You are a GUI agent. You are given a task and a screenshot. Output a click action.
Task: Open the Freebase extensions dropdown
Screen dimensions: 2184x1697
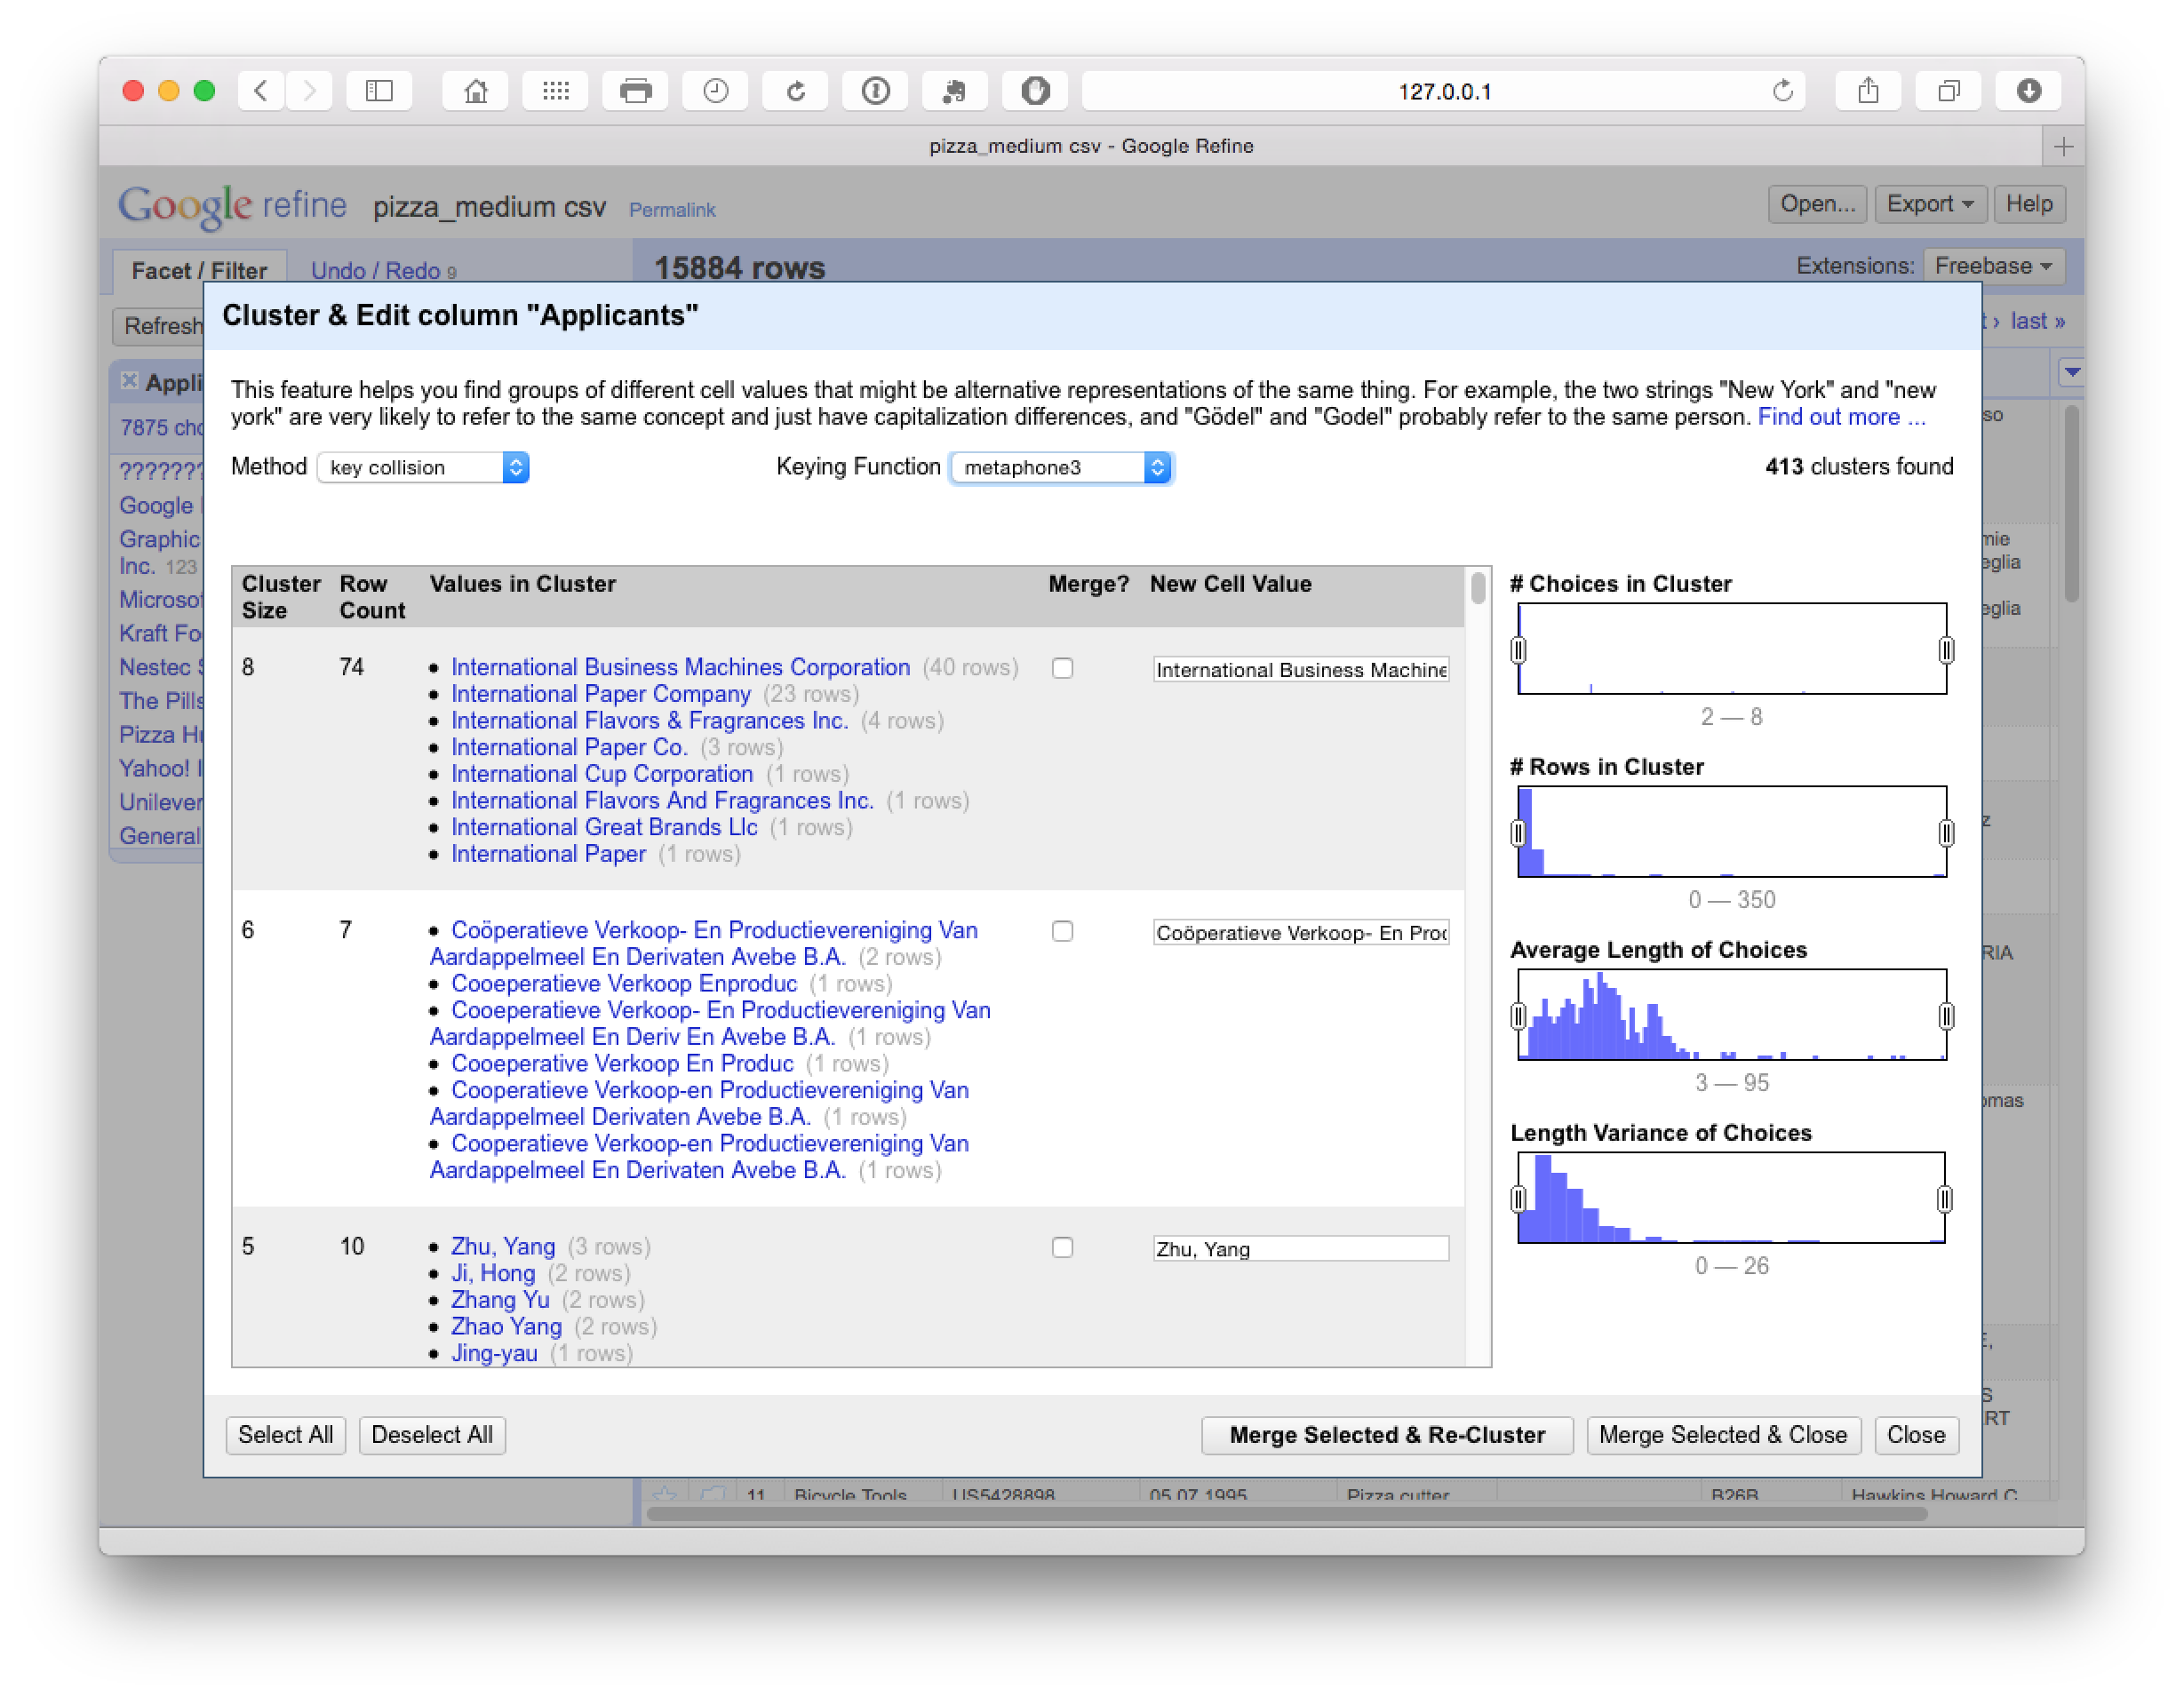pyautogui.click(x=1993, y=266)
